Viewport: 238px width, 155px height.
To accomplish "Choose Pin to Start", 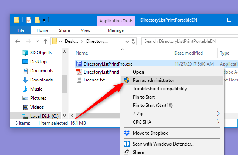I will (172, 97).
